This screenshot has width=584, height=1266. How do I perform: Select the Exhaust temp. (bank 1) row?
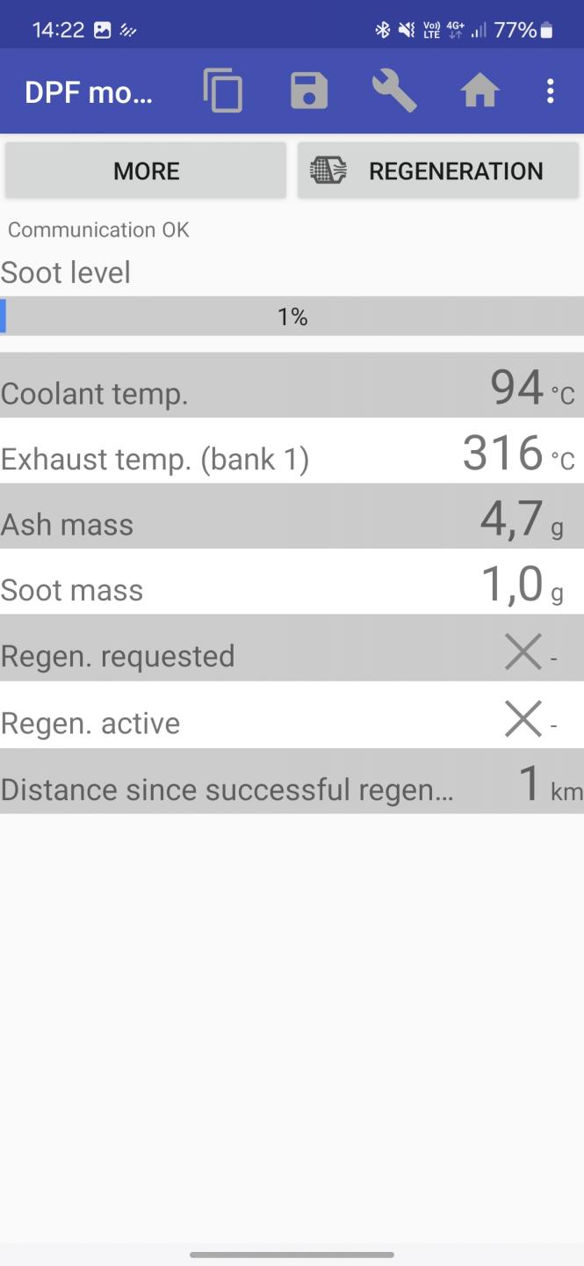pyautogui.click(x=292, y=451)
